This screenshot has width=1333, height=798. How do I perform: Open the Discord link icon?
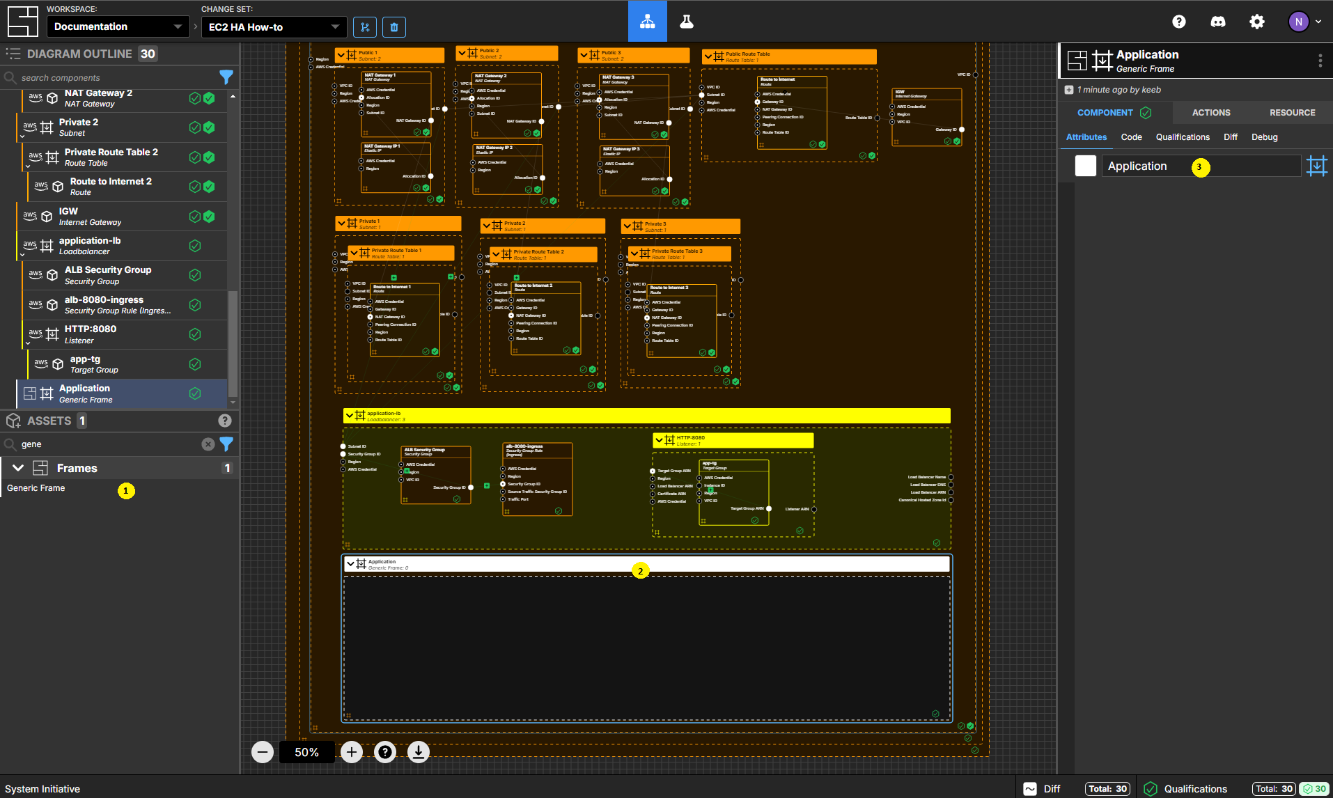(x=1218, y=22)
